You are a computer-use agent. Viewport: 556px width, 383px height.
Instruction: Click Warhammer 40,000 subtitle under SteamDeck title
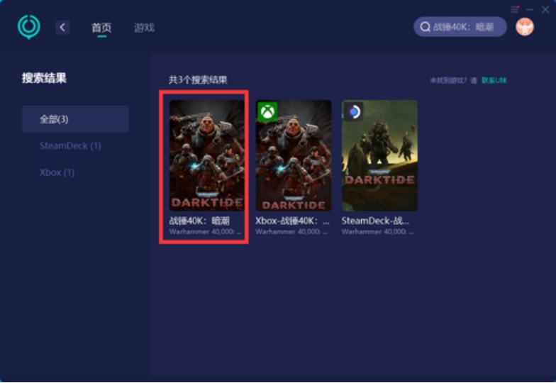pos(377,231)
